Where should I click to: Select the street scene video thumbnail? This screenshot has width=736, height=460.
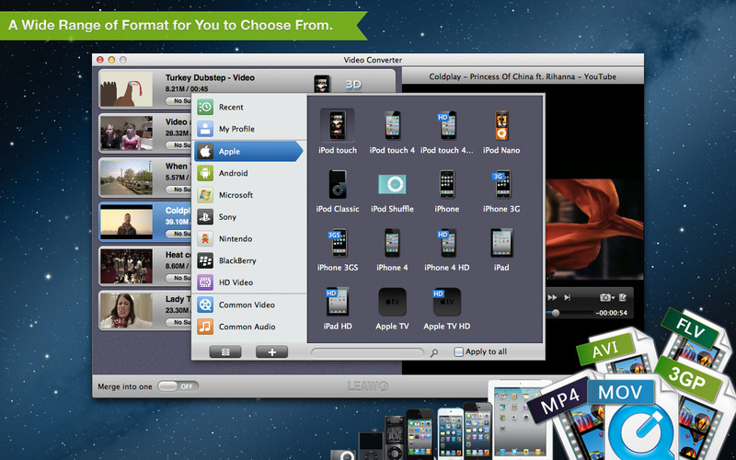coord(126,178)
